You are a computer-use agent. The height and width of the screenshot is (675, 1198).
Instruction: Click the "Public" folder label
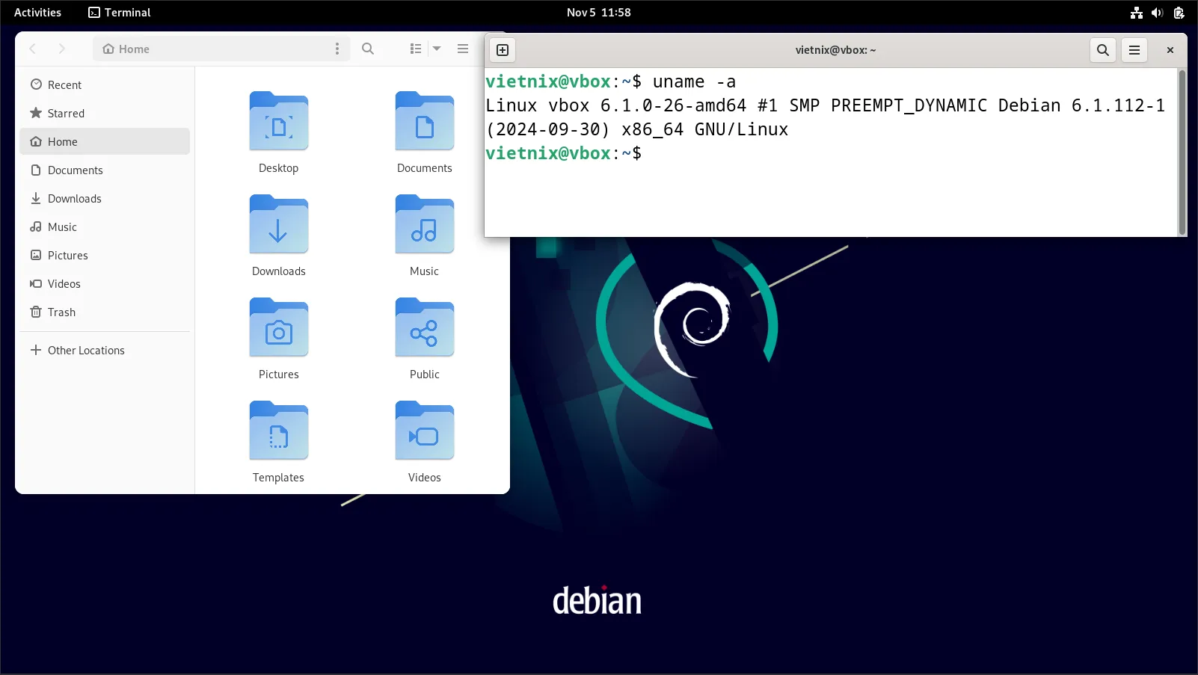[x=424, y=375]
